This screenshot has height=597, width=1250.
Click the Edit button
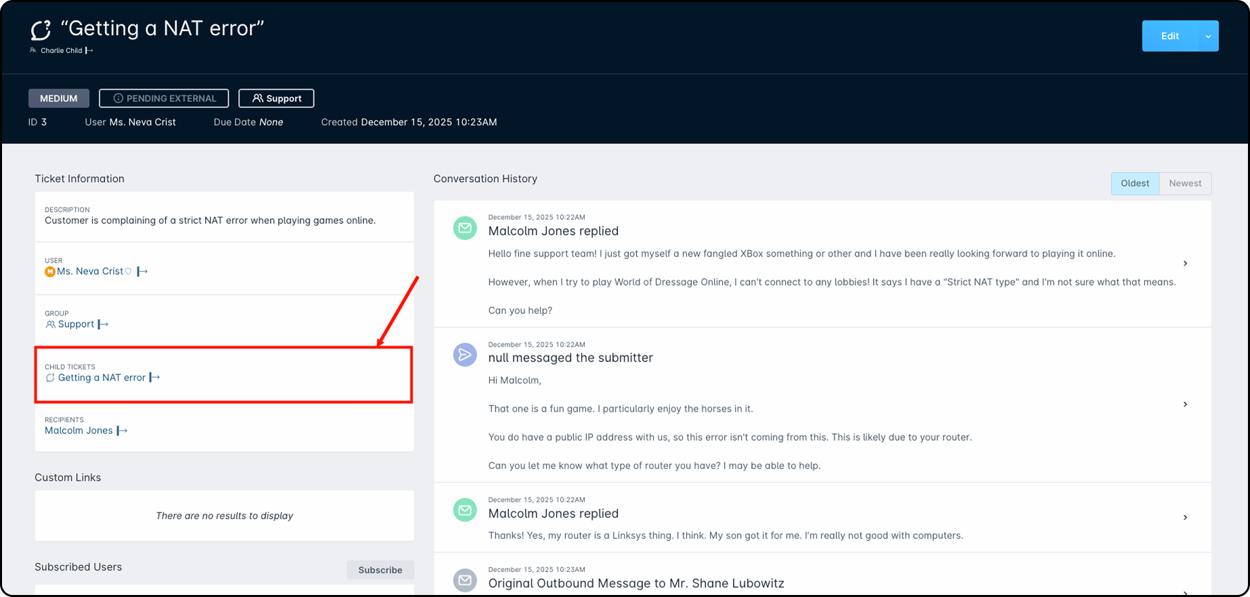tap(1170, 36)
